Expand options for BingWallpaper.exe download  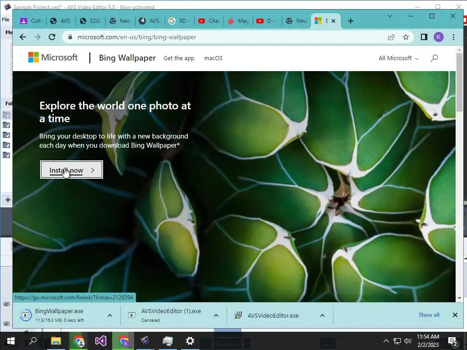click(110, 315)
